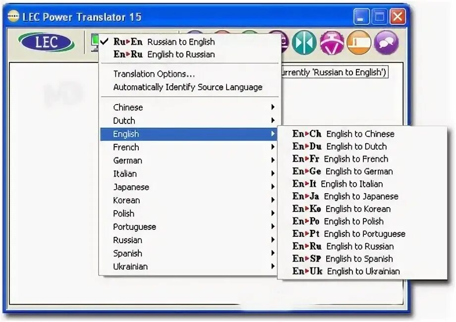This screenshot has width=456, height=322.
Task: Switch to English to Russian at menu top
Action: point(189,54)
